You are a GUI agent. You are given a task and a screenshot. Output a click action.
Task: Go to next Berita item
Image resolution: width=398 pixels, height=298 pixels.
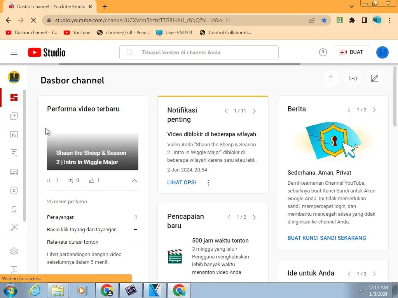(x=374, y=110)
